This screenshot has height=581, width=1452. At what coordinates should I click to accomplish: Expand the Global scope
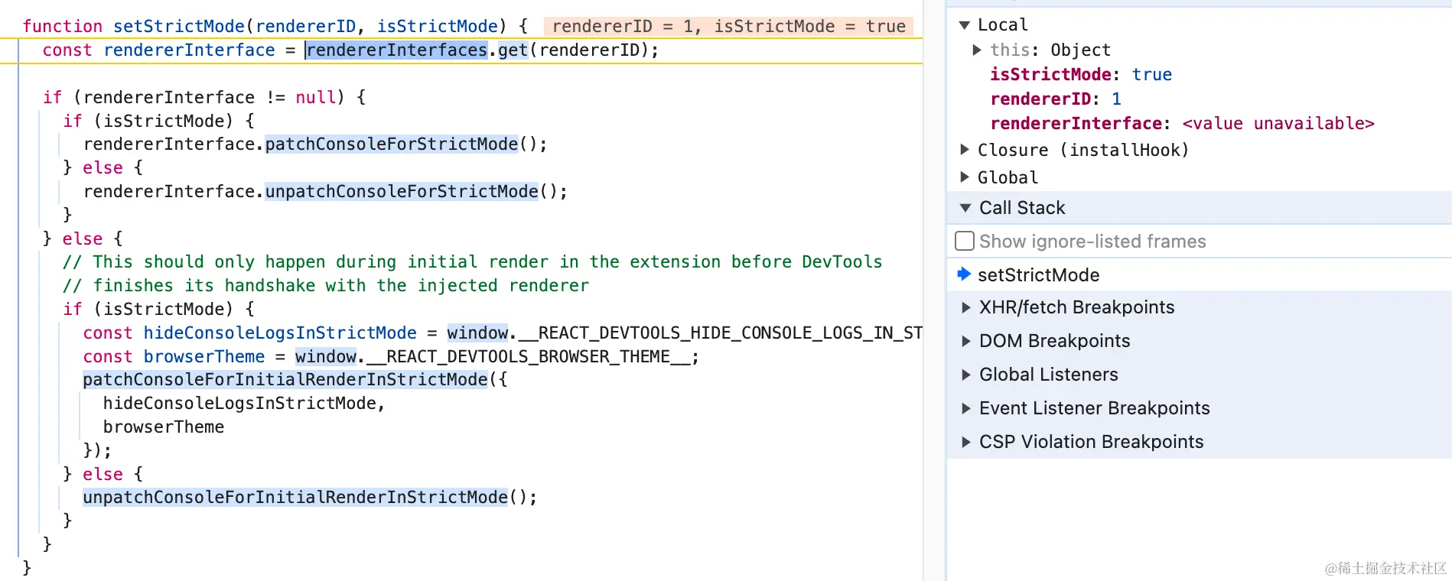(x=965, y=177)
